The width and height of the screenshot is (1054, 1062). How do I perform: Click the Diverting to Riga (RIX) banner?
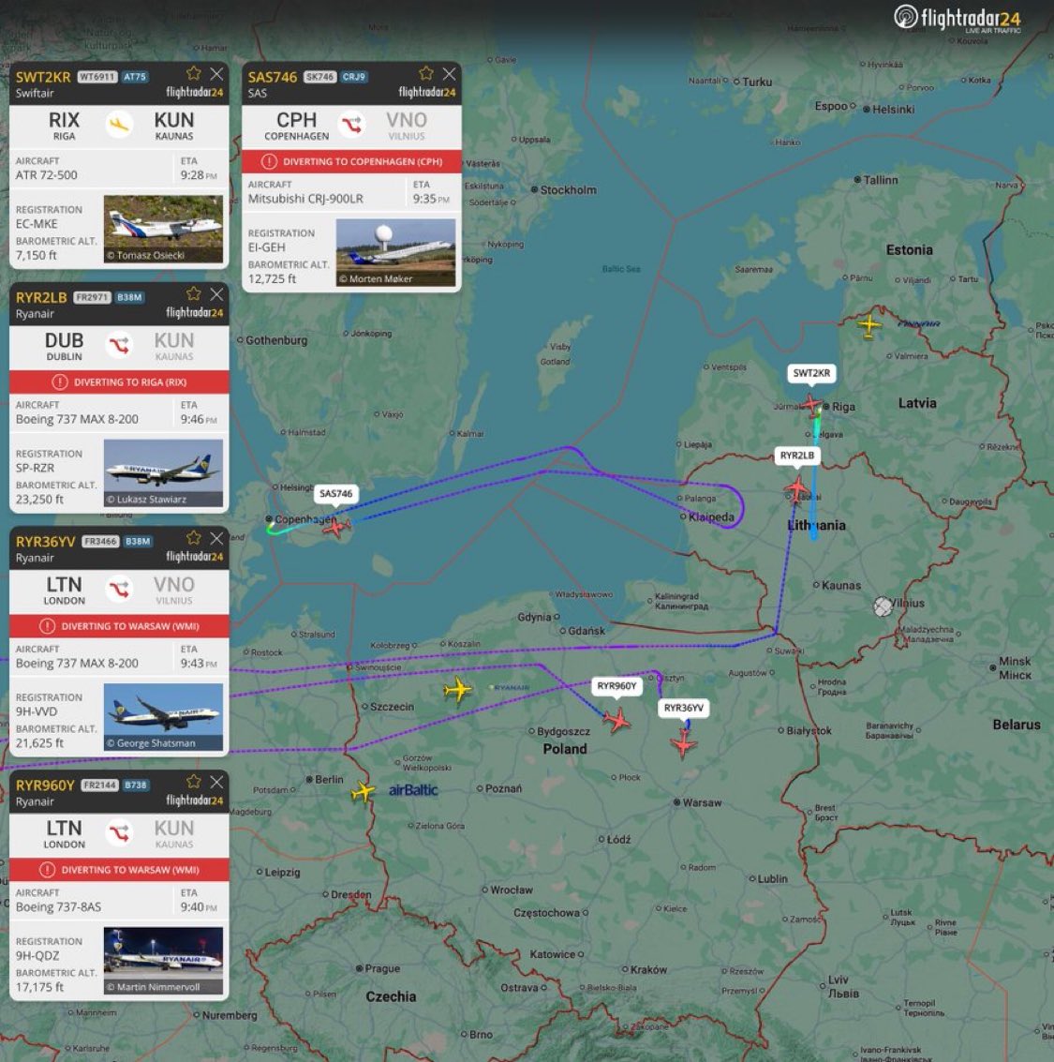click(x=119, y=382)
